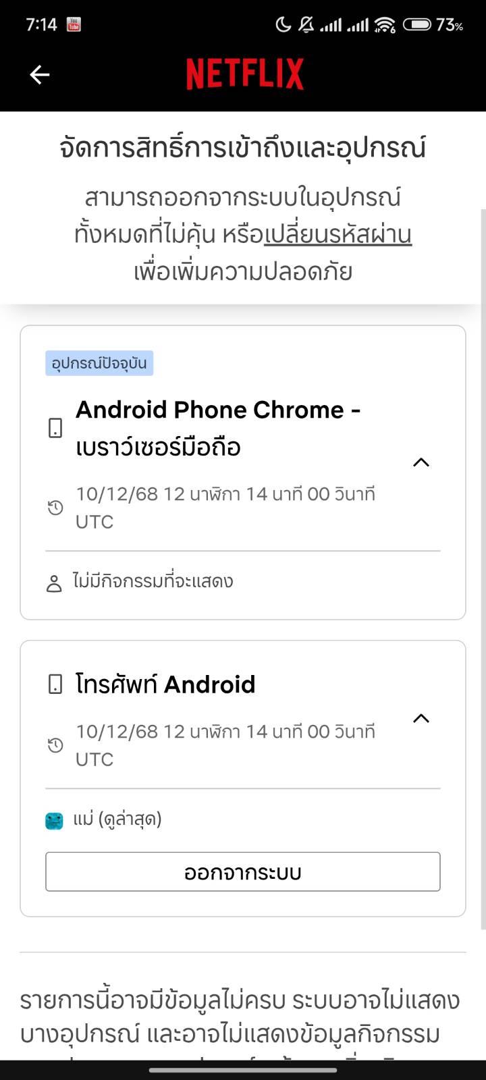Tap the Wi-Fi icon in the status bar

point(385,25)
